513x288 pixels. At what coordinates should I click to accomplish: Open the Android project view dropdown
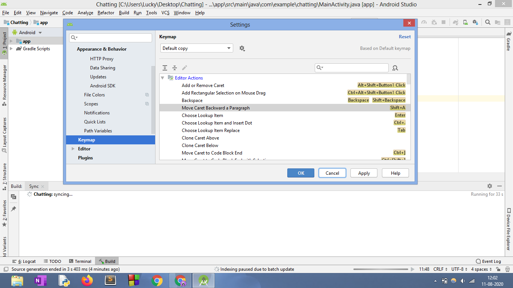tap(27, 33)
